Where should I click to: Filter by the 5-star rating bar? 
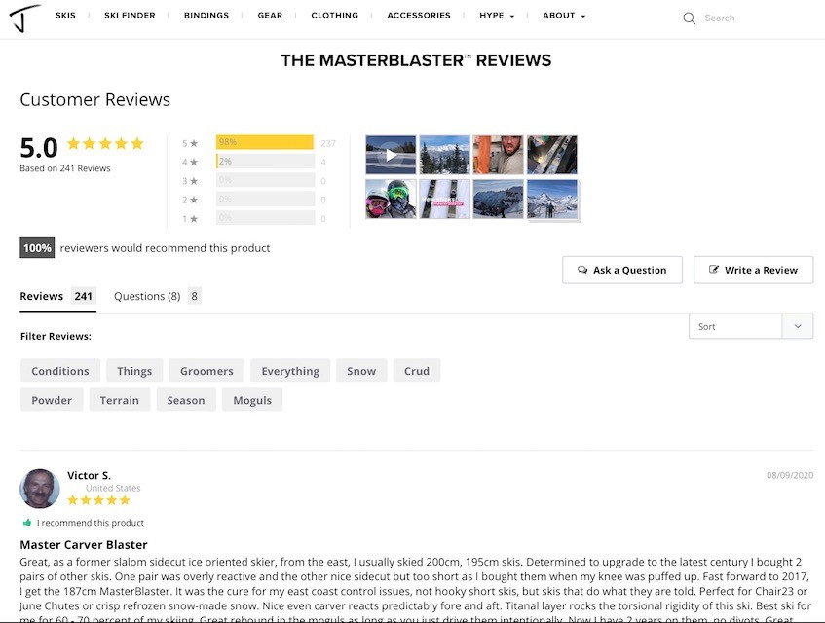(265, 142)
